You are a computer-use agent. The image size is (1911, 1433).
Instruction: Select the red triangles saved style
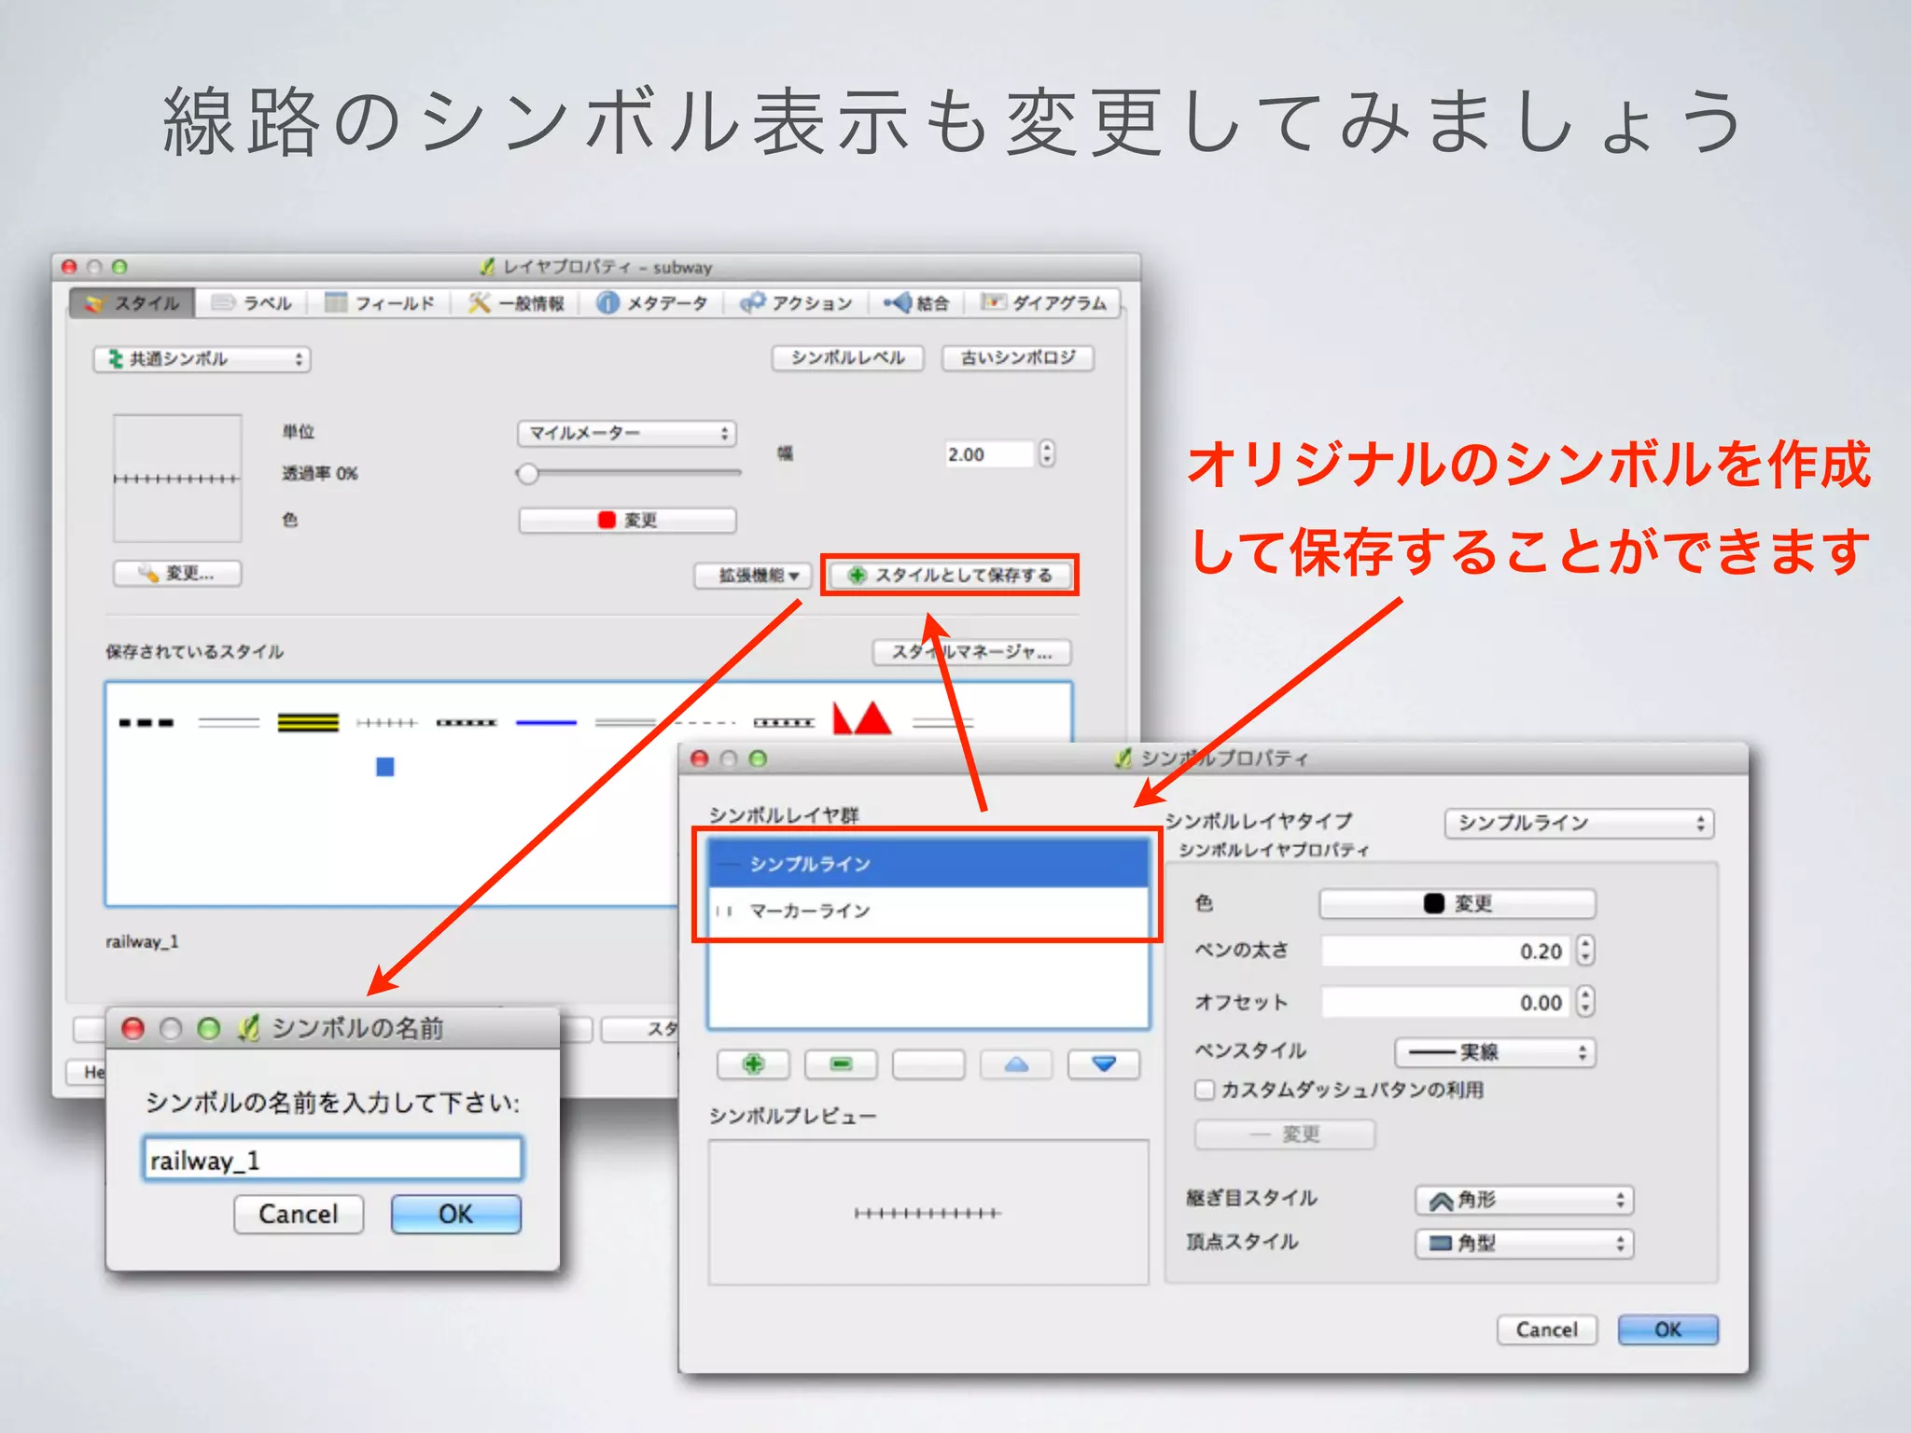tap(861, 719)
